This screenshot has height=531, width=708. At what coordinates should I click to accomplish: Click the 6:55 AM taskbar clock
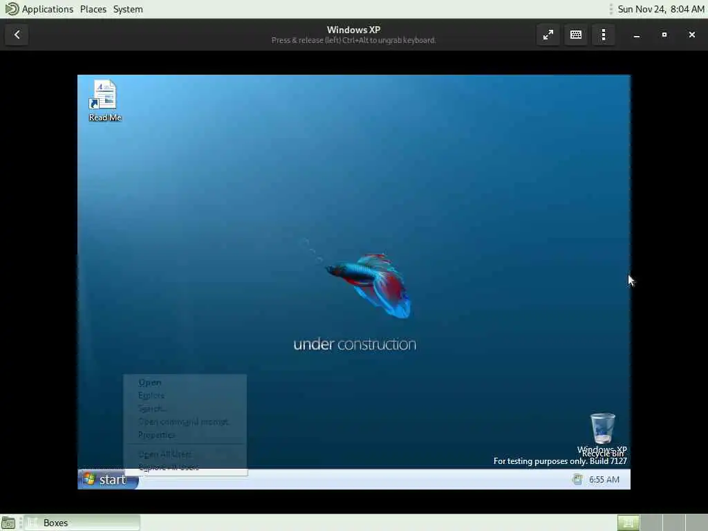tap(604, 480)
